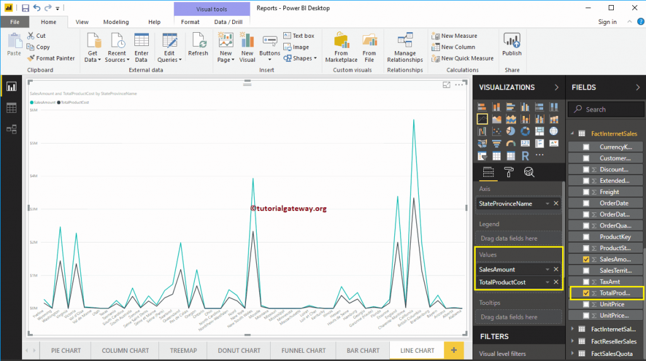
Task: Check the Freight field checkbox
Action: point(586,192)
